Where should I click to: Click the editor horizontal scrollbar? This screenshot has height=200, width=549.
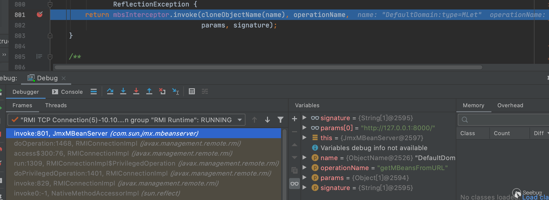click(268, 67)
